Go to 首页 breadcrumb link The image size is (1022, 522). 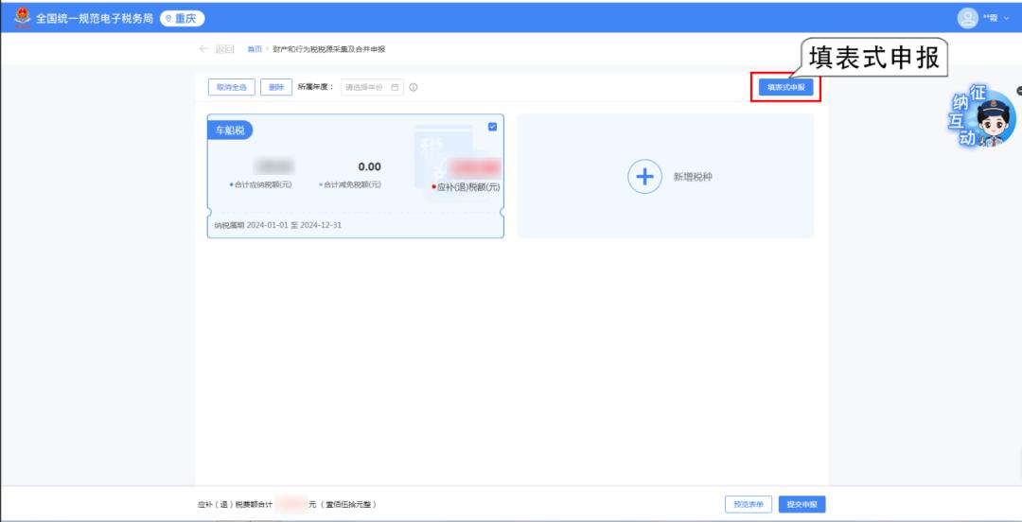[254, 49]
